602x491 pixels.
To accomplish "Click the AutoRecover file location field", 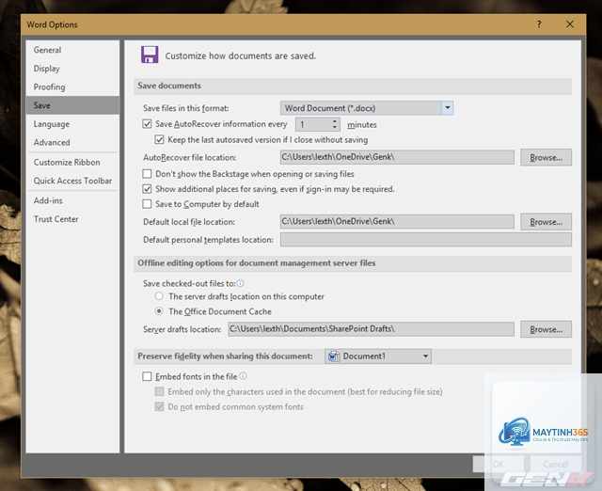I will [397, 157].
